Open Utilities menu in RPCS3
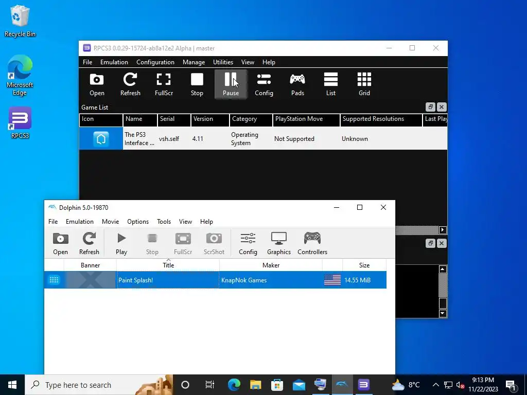 (223, 62)
